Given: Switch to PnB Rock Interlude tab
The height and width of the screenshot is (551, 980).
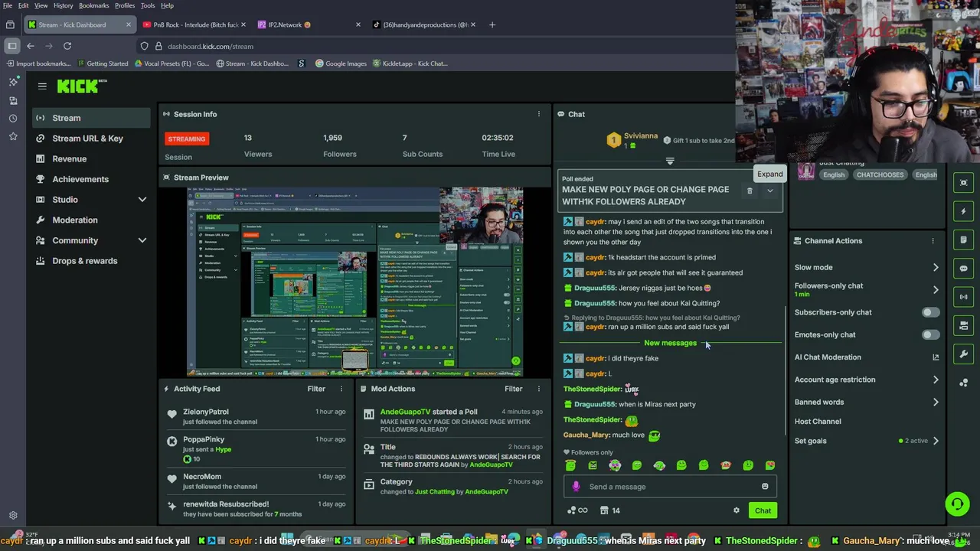Looking at the screenshot, I should pos(196,24).
